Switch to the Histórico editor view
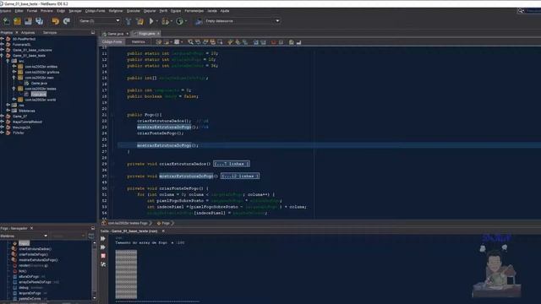Screen dimensions: 541x304 [x=139, y=41]
